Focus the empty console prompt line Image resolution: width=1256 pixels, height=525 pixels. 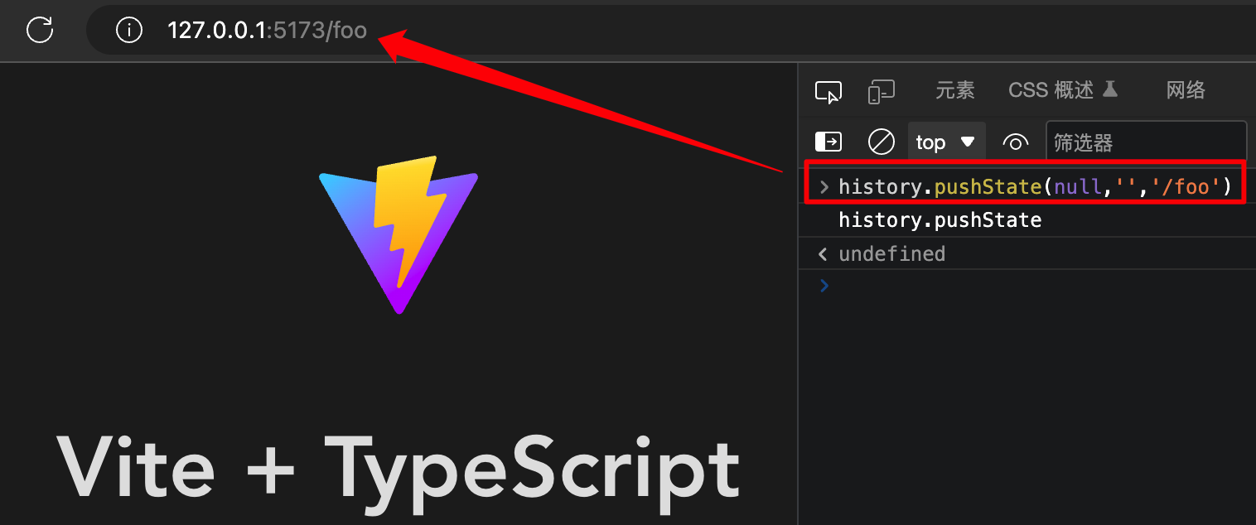[x=1027, y=286]
